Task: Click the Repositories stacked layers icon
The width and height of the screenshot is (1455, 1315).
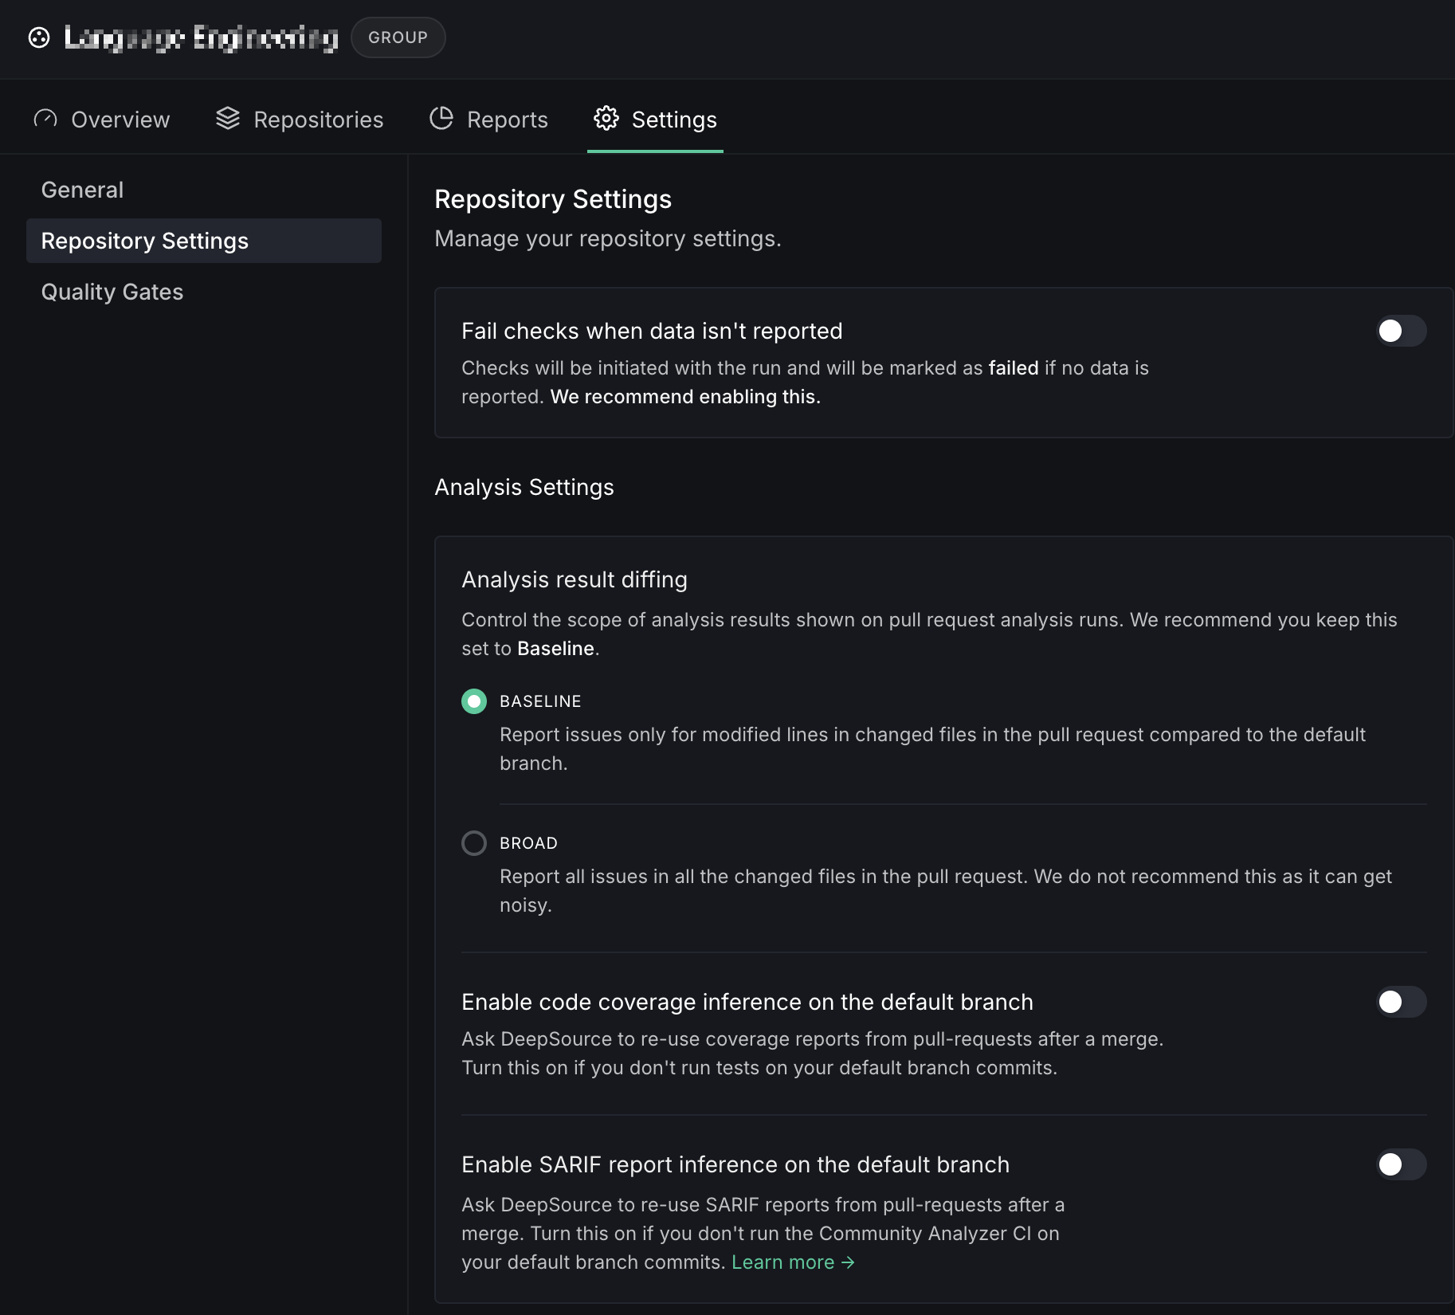Action: [228, 119]
